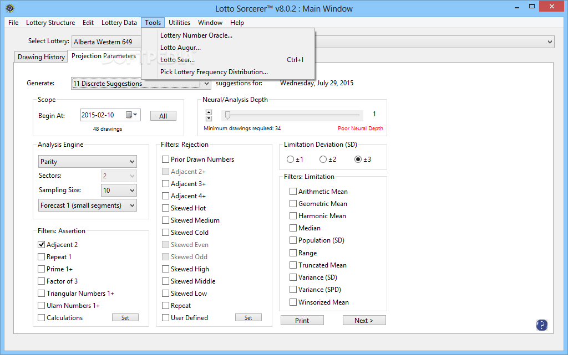Screen dimensions: 568x355
Task: Open the Lottery Data menu
Action: 119,22
